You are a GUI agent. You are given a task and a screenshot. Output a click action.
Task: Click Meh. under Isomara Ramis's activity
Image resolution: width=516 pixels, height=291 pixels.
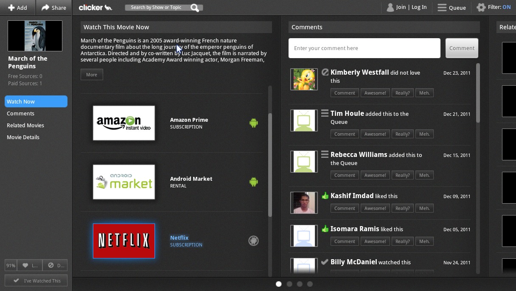point(424,241)
